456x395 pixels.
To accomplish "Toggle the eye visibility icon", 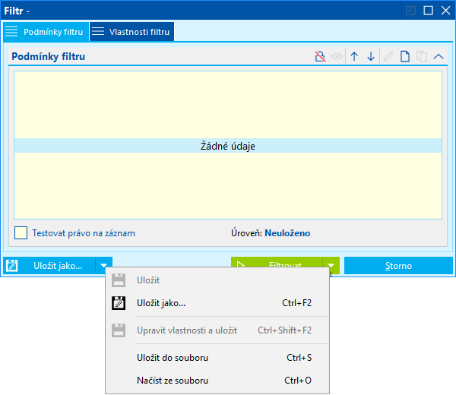I will (337, 56).
